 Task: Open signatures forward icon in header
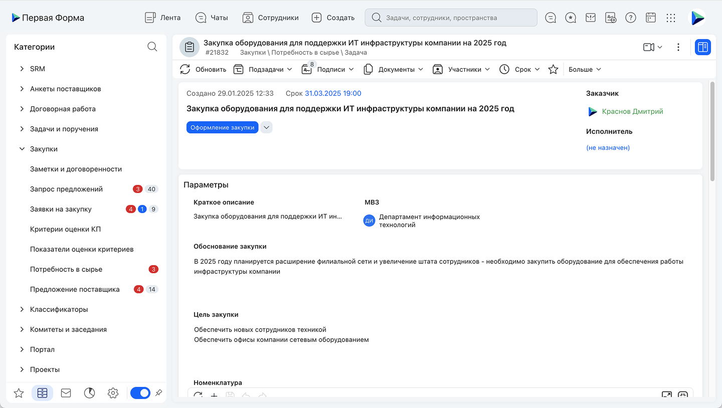point(611,18)
